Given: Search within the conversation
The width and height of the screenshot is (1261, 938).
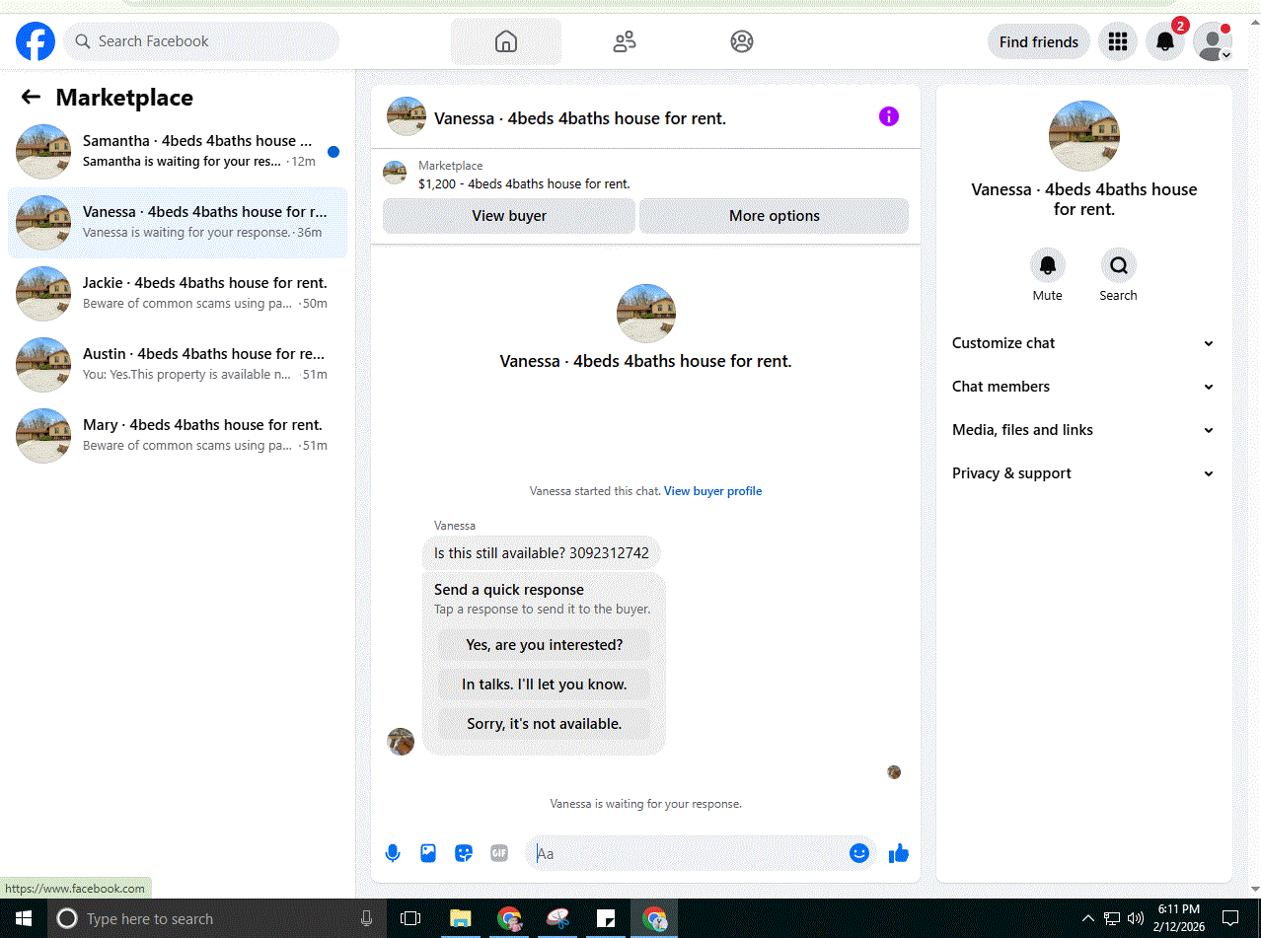Looking at the screenshot, I should click(x=1119, y=265).
